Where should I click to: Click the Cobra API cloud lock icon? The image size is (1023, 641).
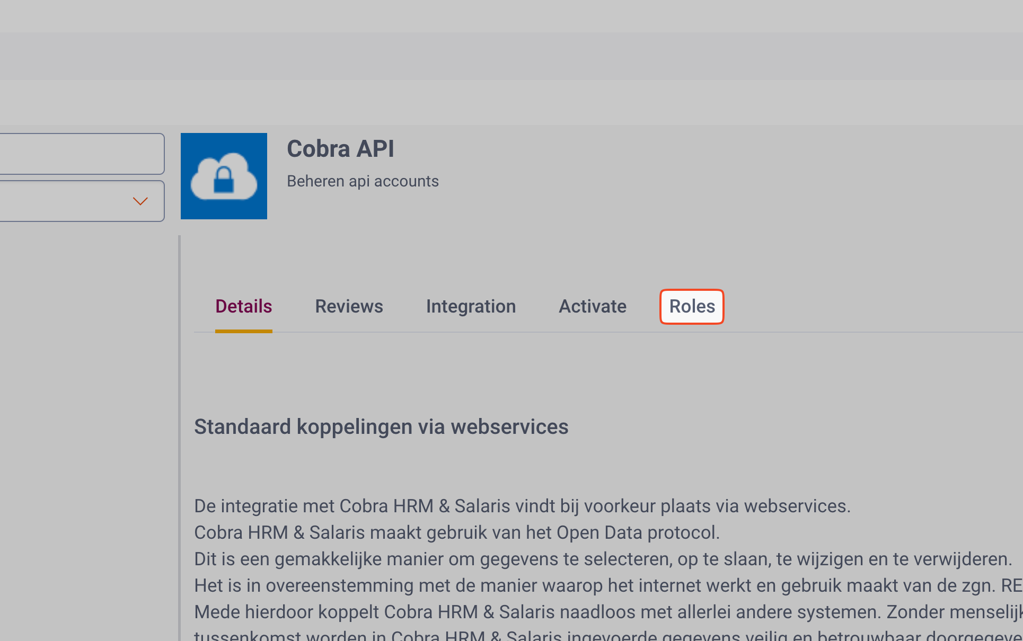click(224, 176)
